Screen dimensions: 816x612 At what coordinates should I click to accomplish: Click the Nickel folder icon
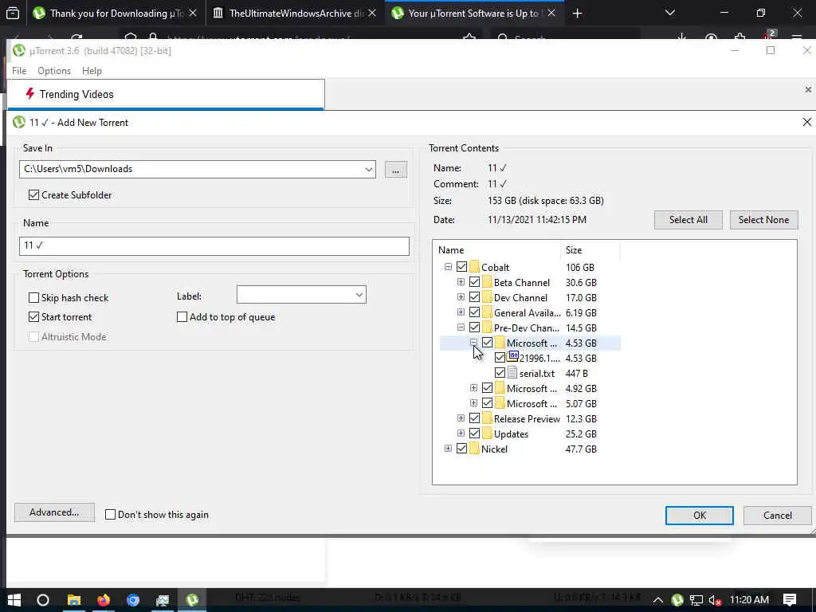click(x=474, y=449)
